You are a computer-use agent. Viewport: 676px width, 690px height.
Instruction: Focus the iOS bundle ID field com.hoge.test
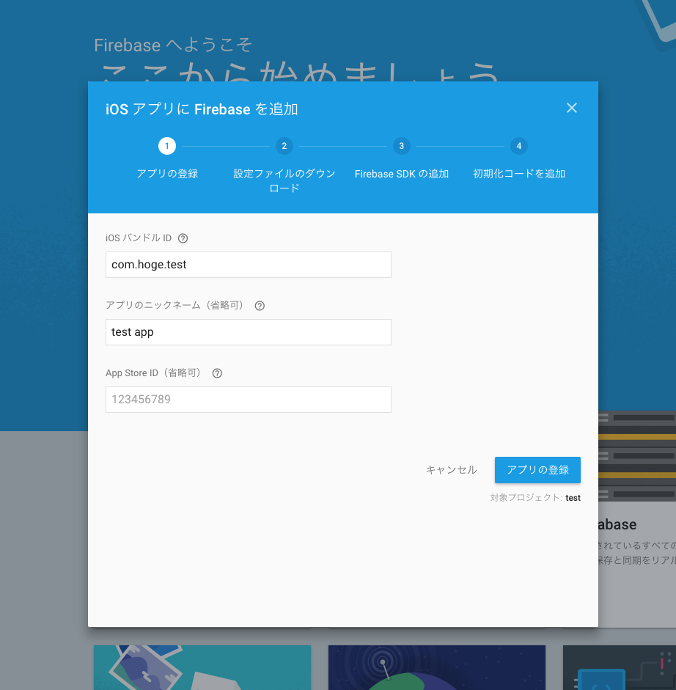tap(249, 265)
